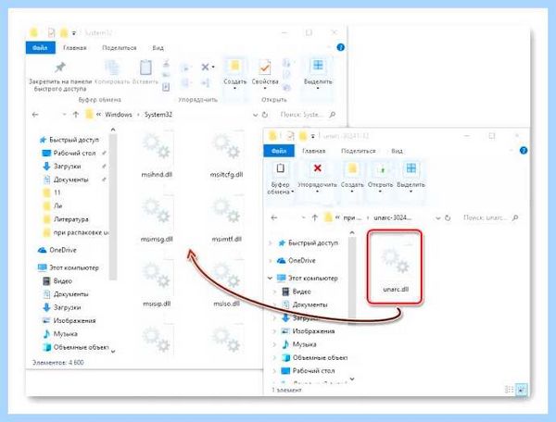
Task: Refresh the System32 folder address bar
Action: (265, 115)
